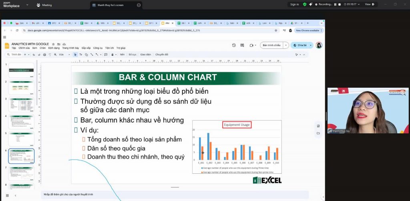
Task: Select the cursor select tool
Action: 75,54
